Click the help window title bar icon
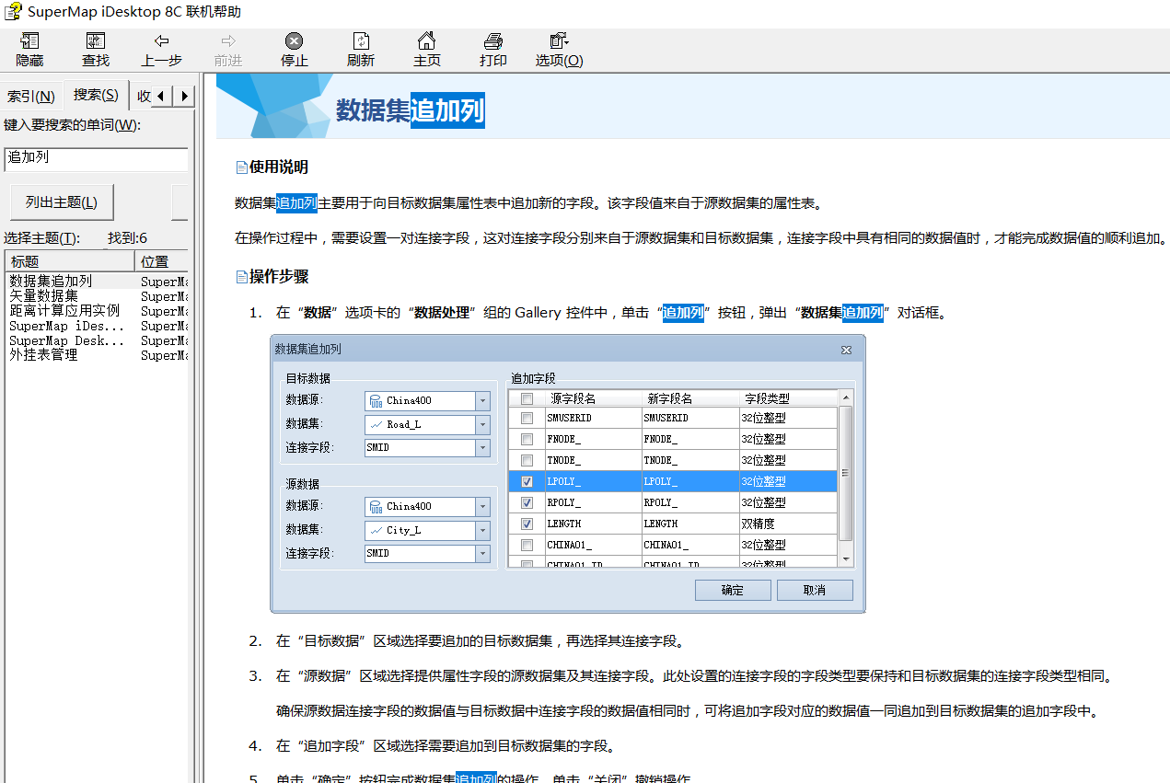Screen dimensions: 1170x783 [x=13, y=12]
